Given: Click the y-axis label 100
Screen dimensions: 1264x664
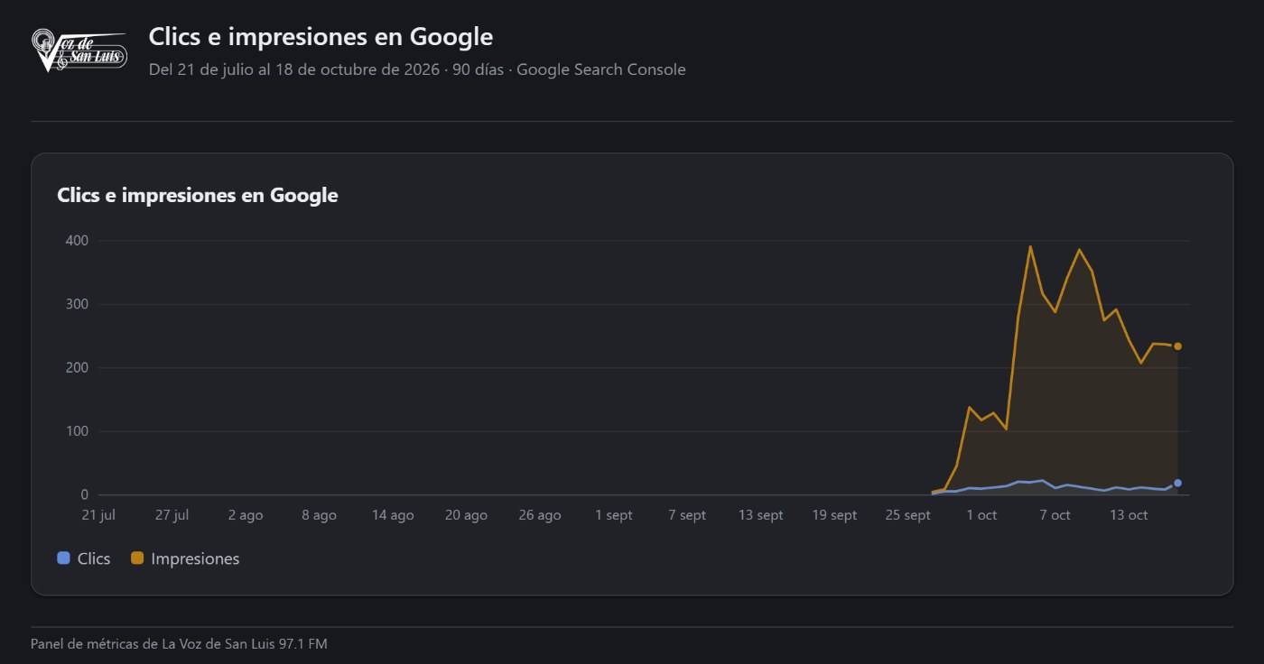Looking at the screenshot, I should 77,431.
